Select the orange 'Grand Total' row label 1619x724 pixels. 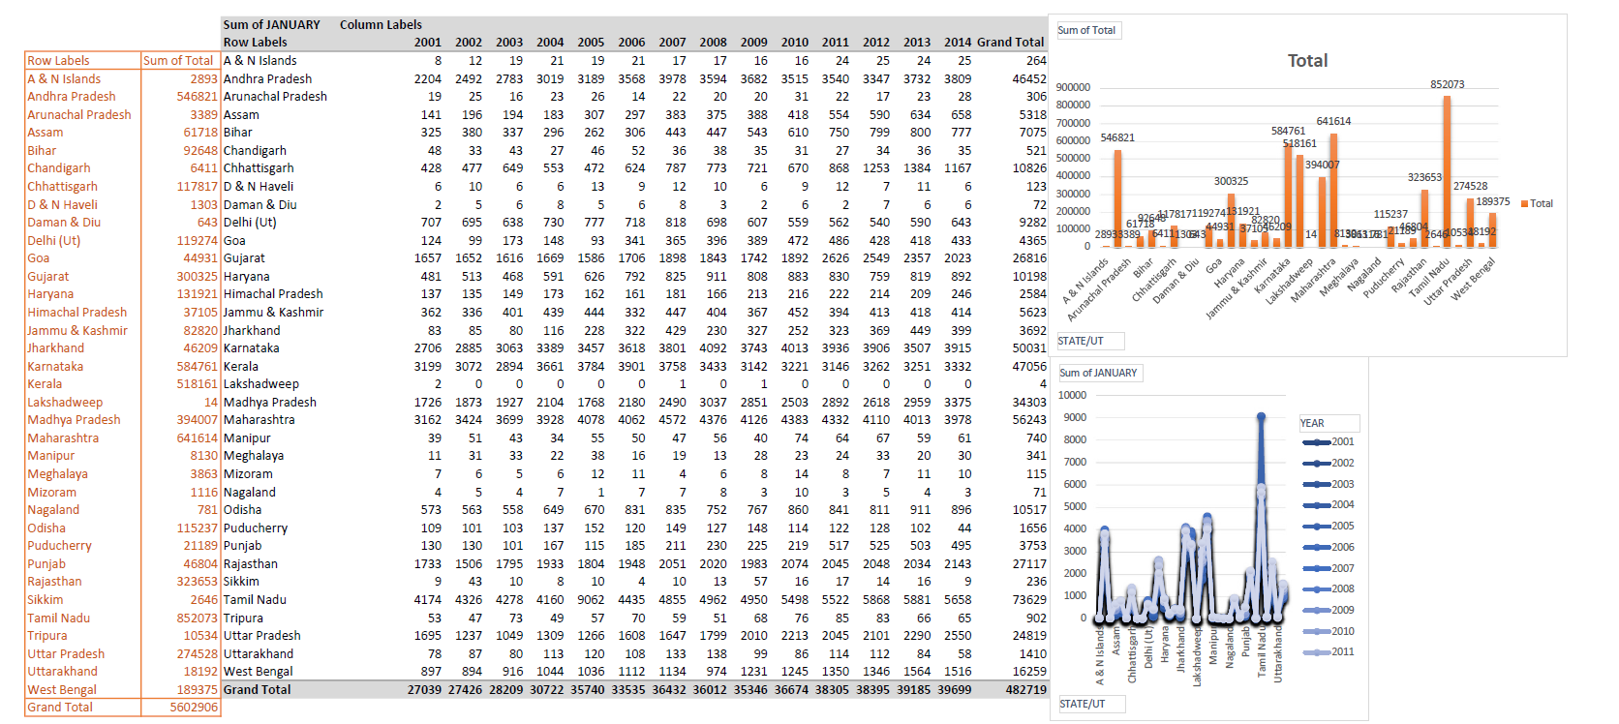click(x=60, y=707)
